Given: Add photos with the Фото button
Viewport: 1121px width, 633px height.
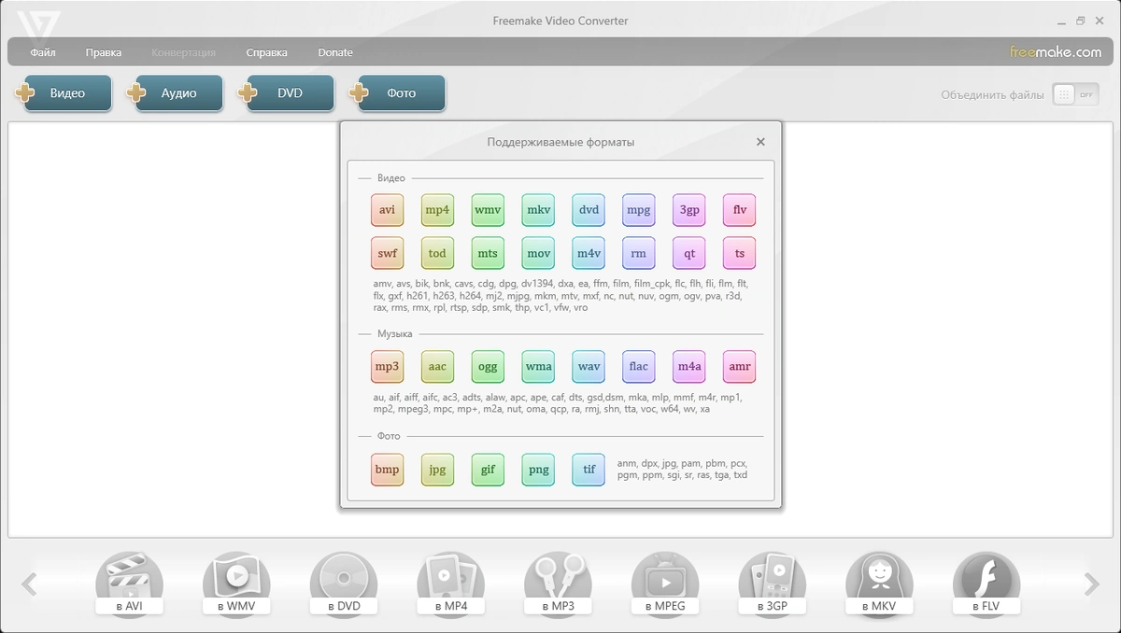Looking at the screenshot, I should click(397, 93).
